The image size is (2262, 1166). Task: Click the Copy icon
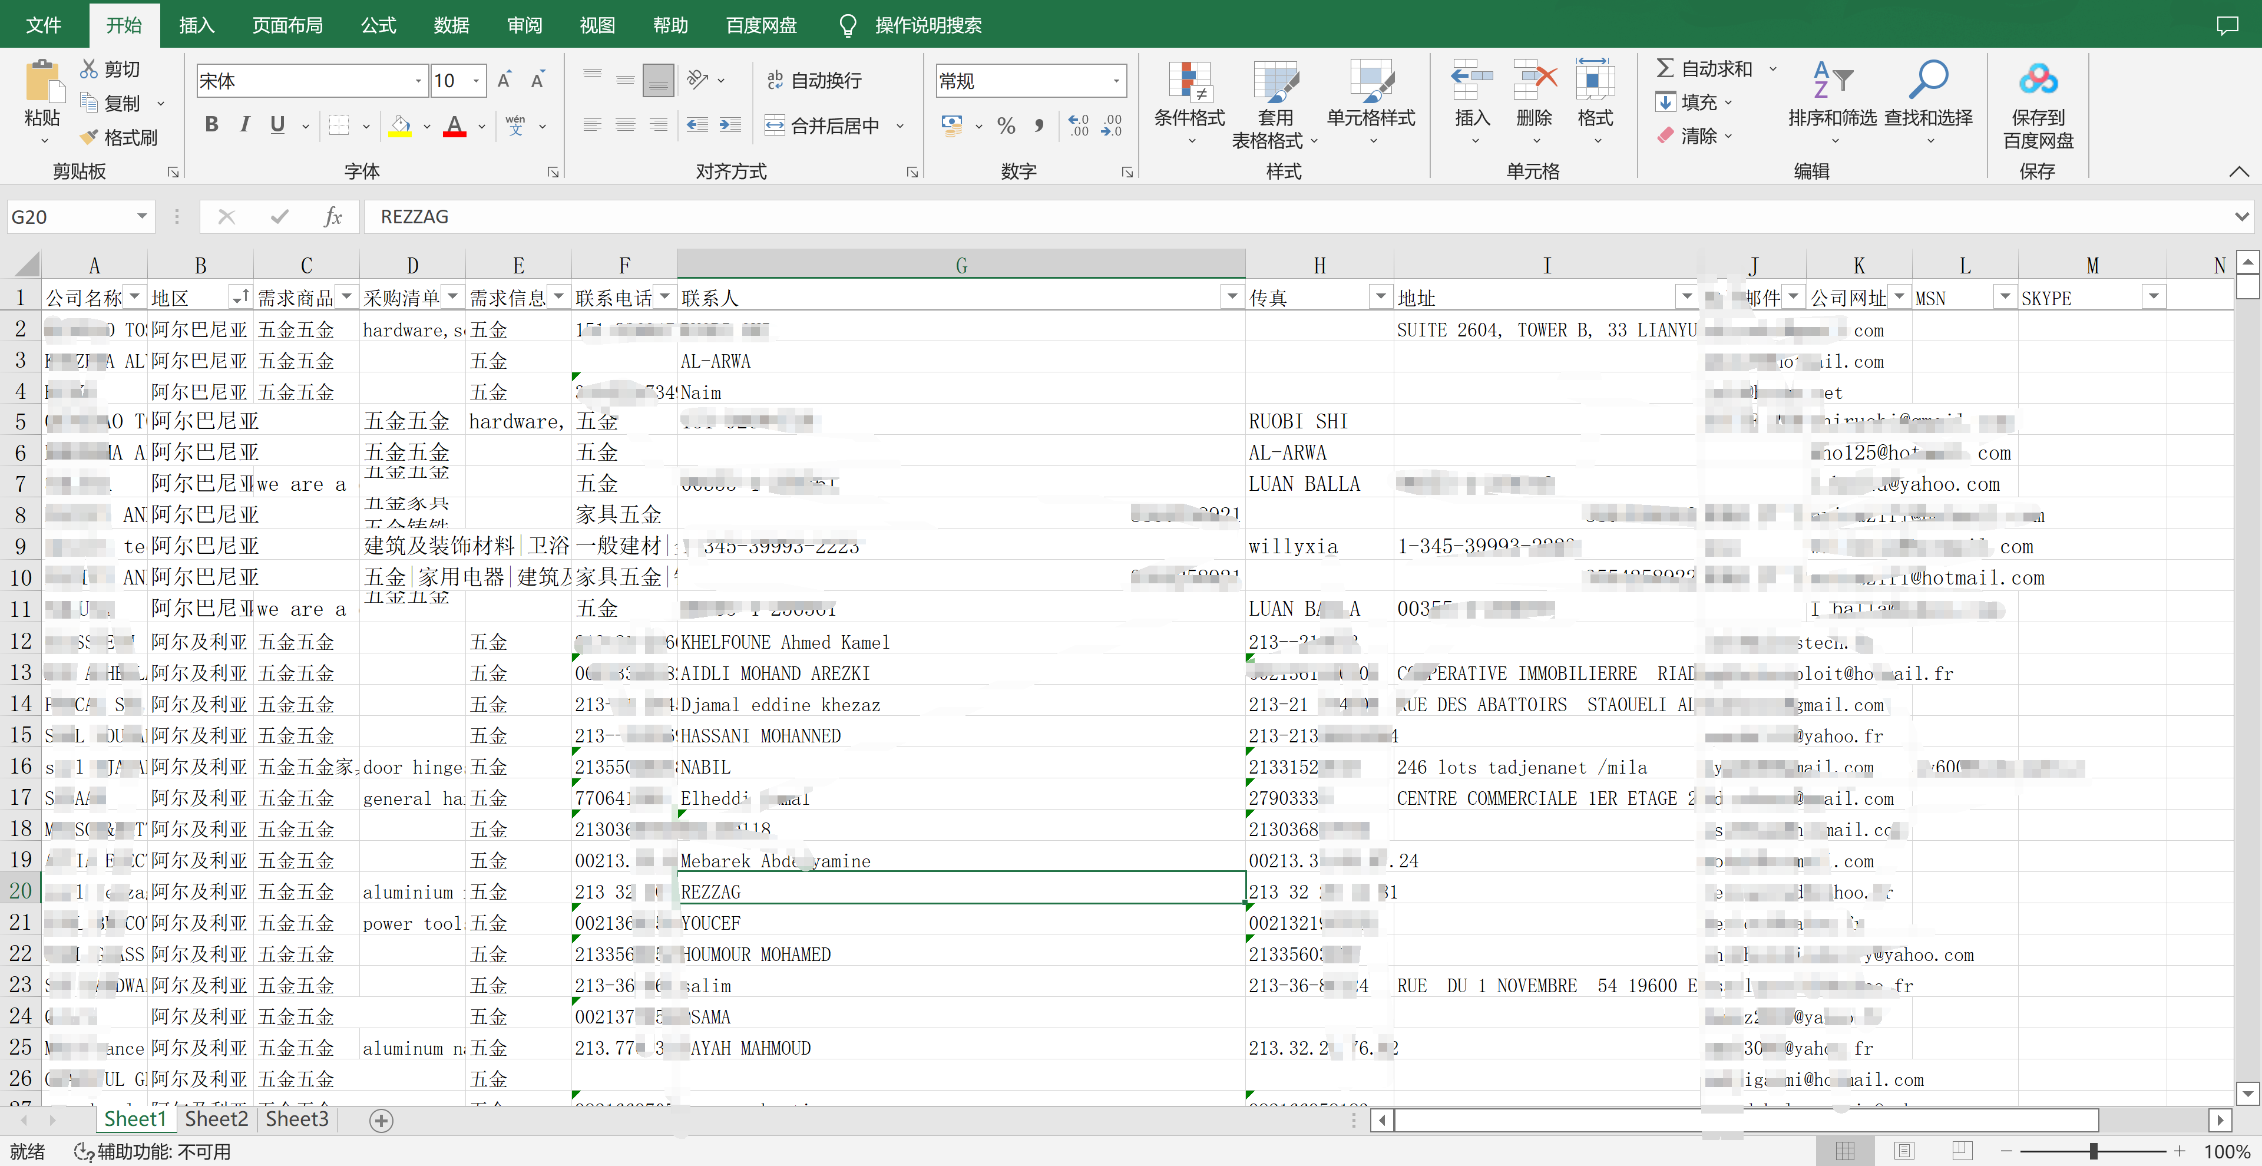tap(89, 103)
